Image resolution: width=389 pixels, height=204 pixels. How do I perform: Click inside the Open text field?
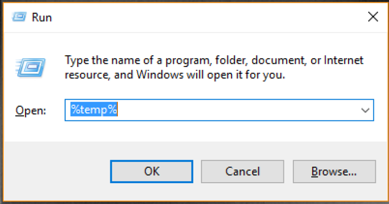(x=219, y=110)
